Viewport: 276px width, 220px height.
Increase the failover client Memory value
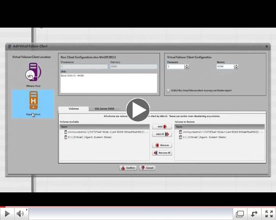[236, 65]
